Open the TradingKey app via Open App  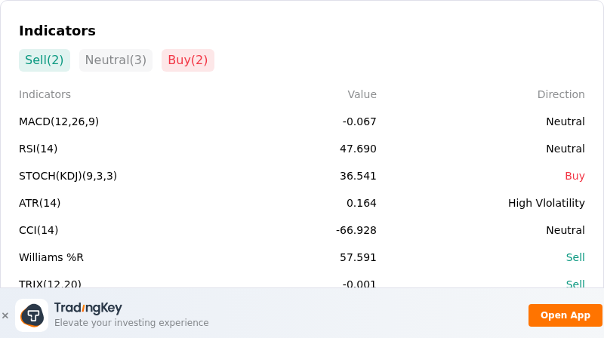(x=565, y=315)
